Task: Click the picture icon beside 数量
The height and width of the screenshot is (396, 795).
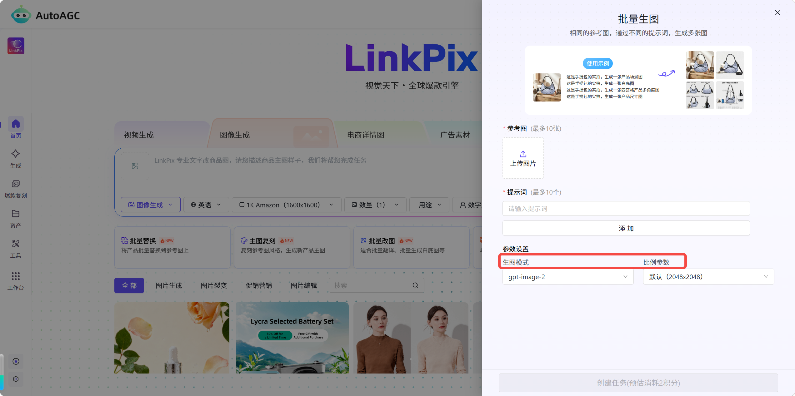Action: pos(354,205)
